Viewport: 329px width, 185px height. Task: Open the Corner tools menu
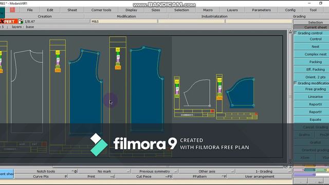[x=101, y=10]
